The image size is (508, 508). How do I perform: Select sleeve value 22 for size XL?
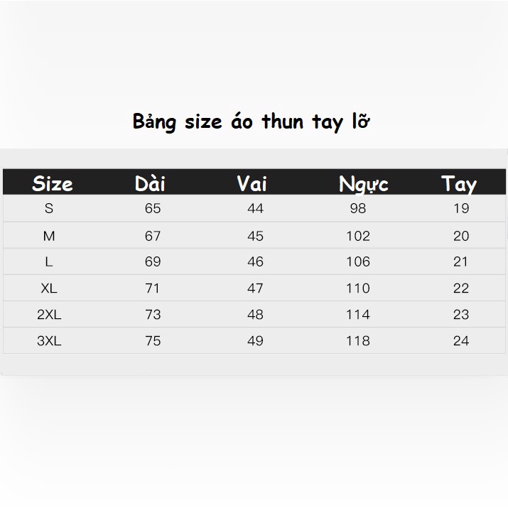click(x=461, y=288)
